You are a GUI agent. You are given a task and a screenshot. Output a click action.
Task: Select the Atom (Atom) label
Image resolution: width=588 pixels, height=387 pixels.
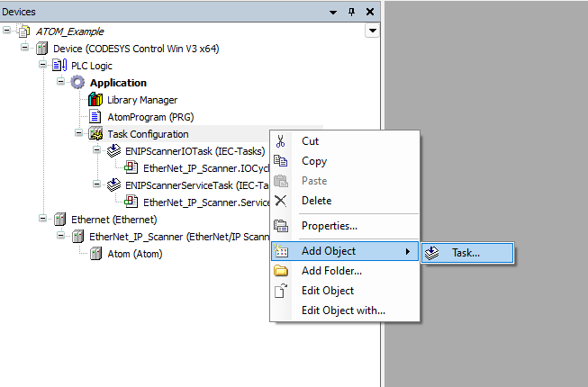[x=135, y=254]
